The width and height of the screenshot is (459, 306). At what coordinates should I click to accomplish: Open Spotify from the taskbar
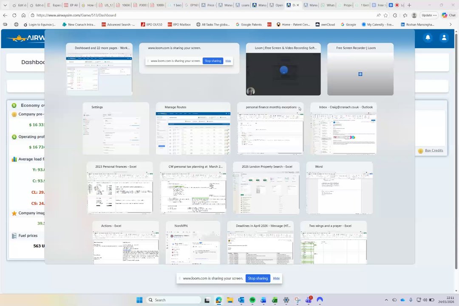tap(252, 300)
